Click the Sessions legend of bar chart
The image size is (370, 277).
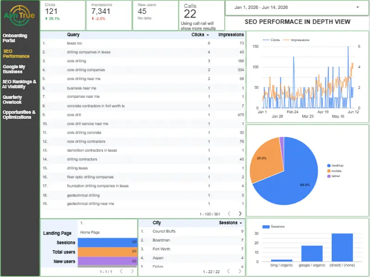273,227
